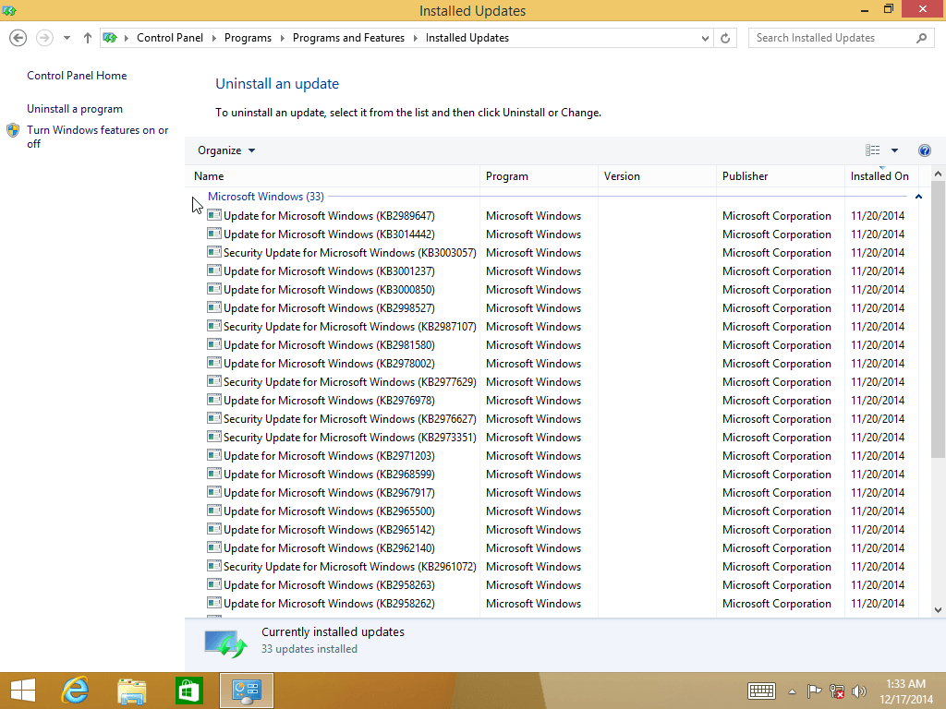Select Programs breadcrumb

pos(248,38)
